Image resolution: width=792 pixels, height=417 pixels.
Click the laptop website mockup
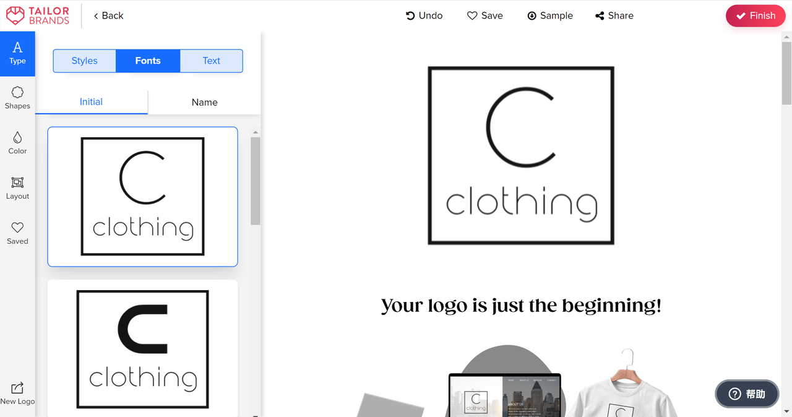(504, 394)
